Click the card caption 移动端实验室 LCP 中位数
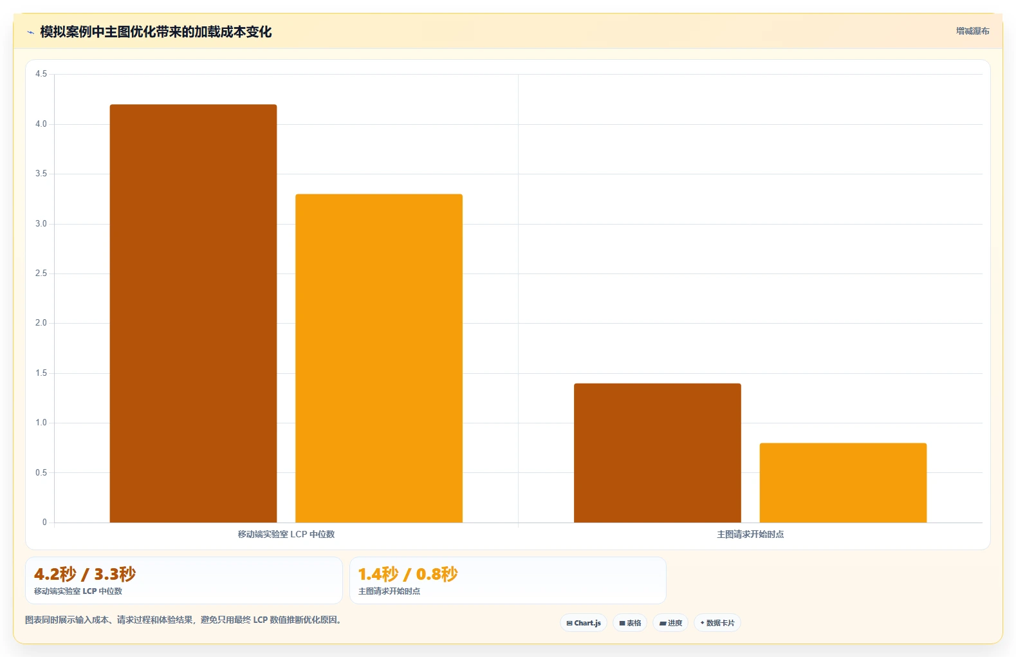The width and height of the screenshot is (1016, 657). click(78, 591)
